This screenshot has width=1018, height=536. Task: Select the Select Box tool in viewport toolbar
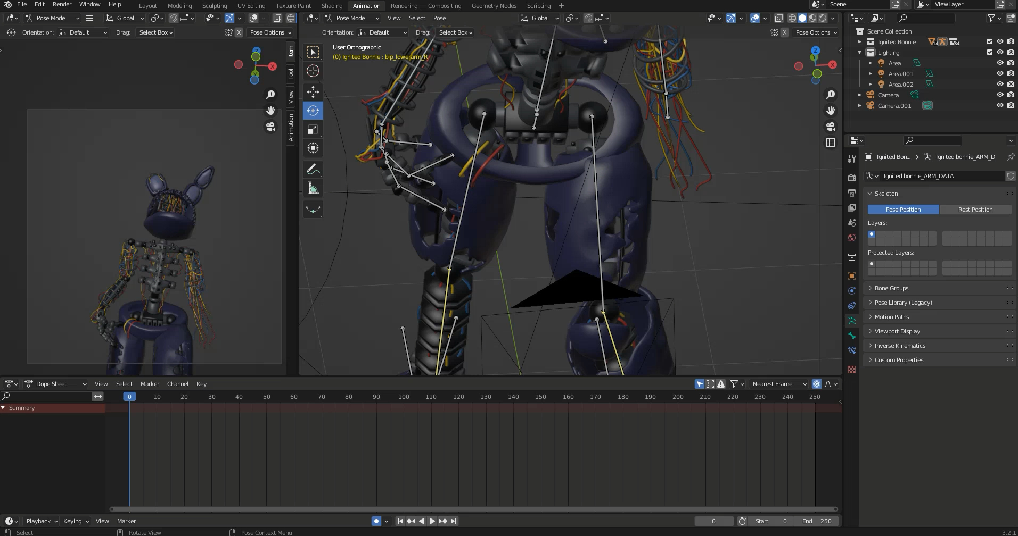313,52
